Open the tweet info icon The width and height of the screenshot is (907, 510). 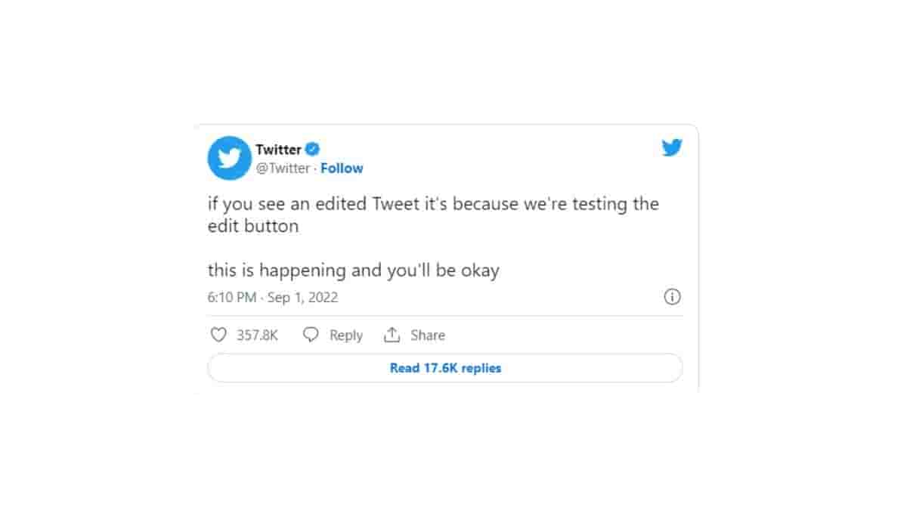tap(672, 297)
